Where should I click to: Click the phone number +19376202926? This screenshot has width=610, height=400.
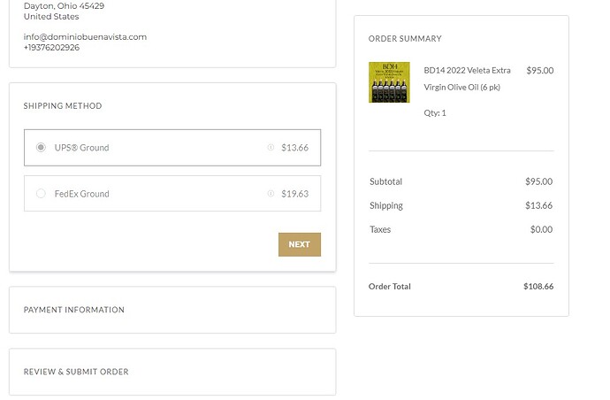pyautogui.click(x=51, y=48)
